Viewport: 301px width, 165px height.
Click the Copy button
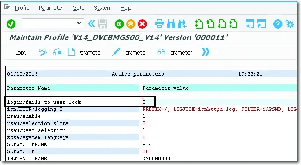(21, 52)
